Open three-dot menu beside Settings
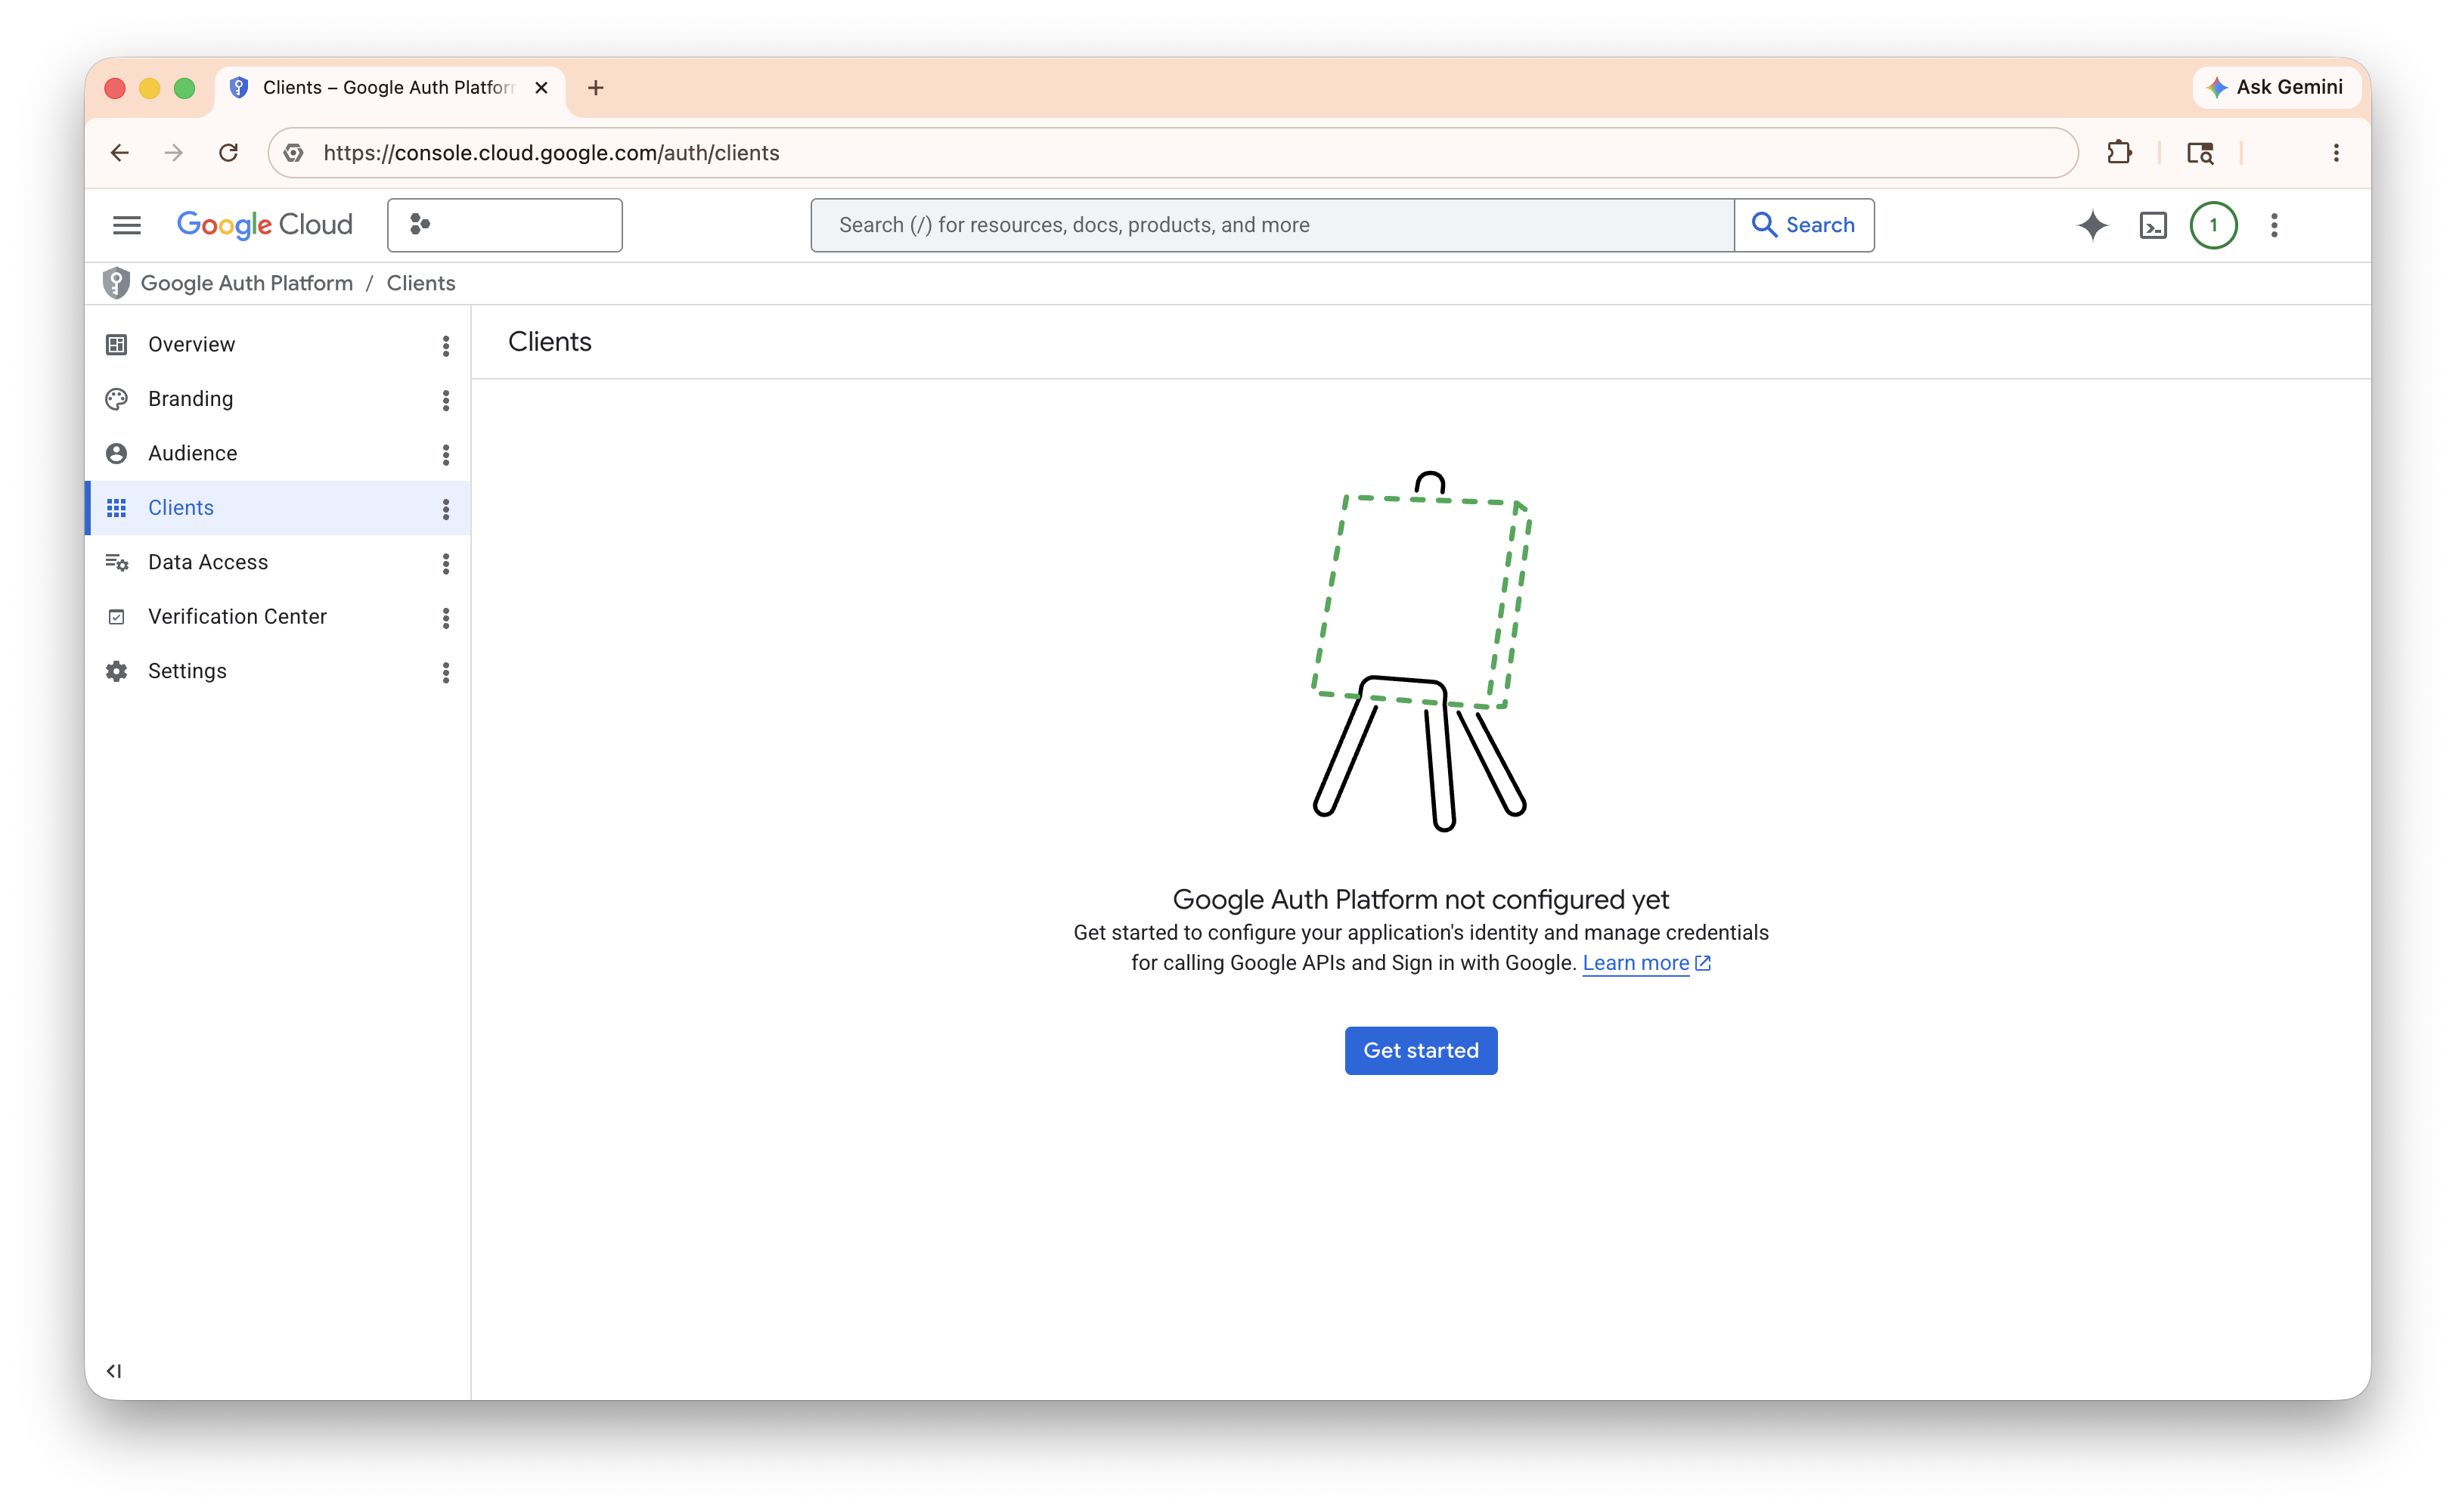This screenshot has width=2456, height=1512. click(x=446, y=673)
